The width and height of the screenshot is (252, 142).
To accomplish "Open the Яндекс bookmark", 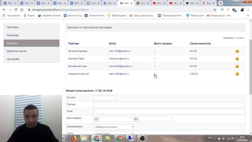I will click(29, 15).
